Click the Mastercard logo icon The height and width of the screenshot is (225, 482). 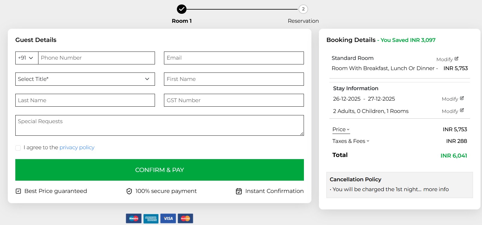click(185, 218)
